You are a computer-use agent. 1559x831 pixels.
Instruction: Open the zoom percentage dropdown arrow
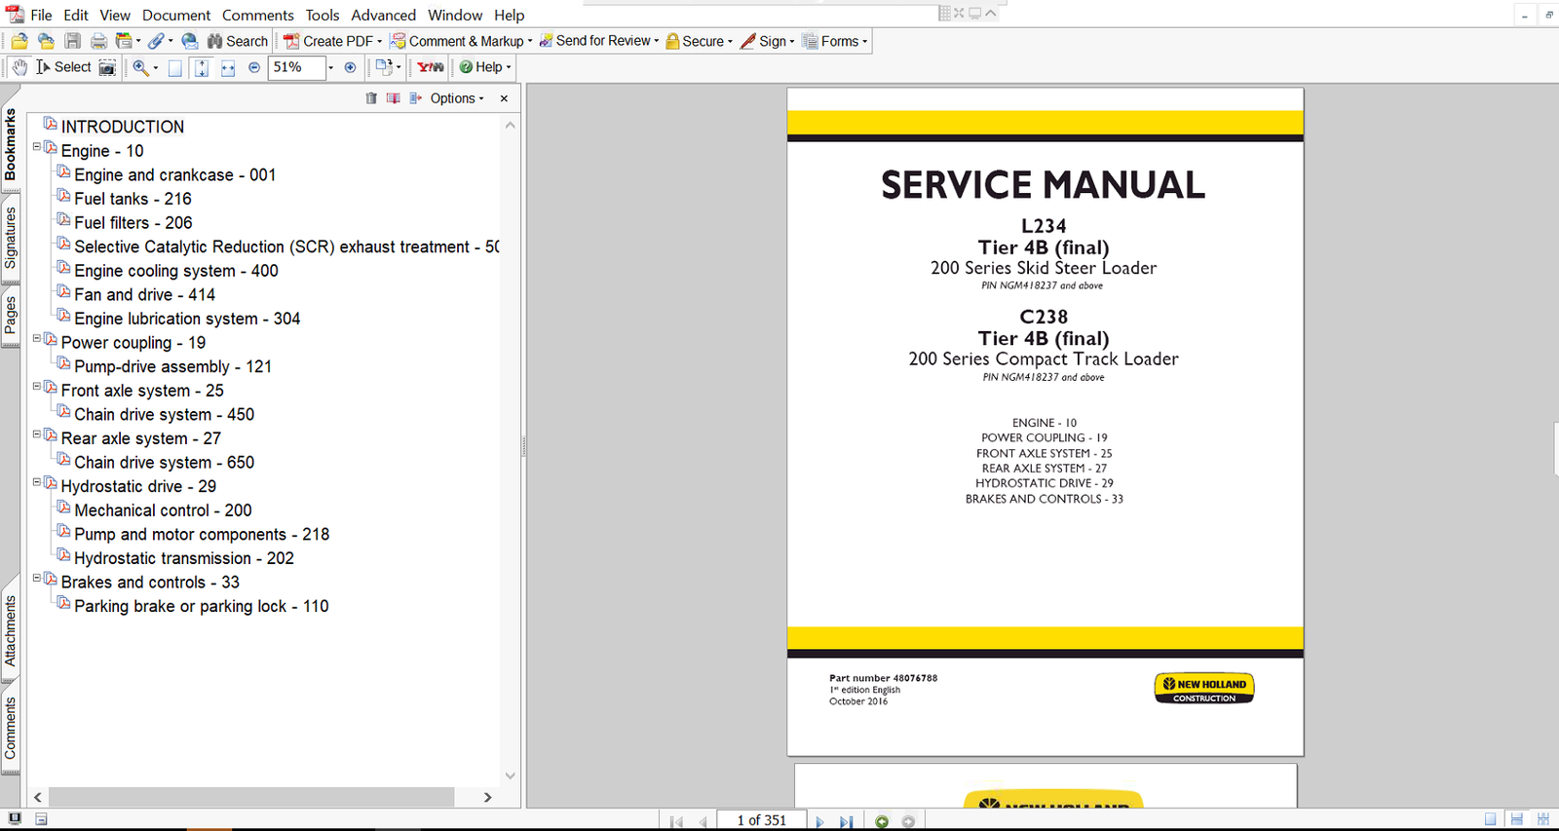330,67
